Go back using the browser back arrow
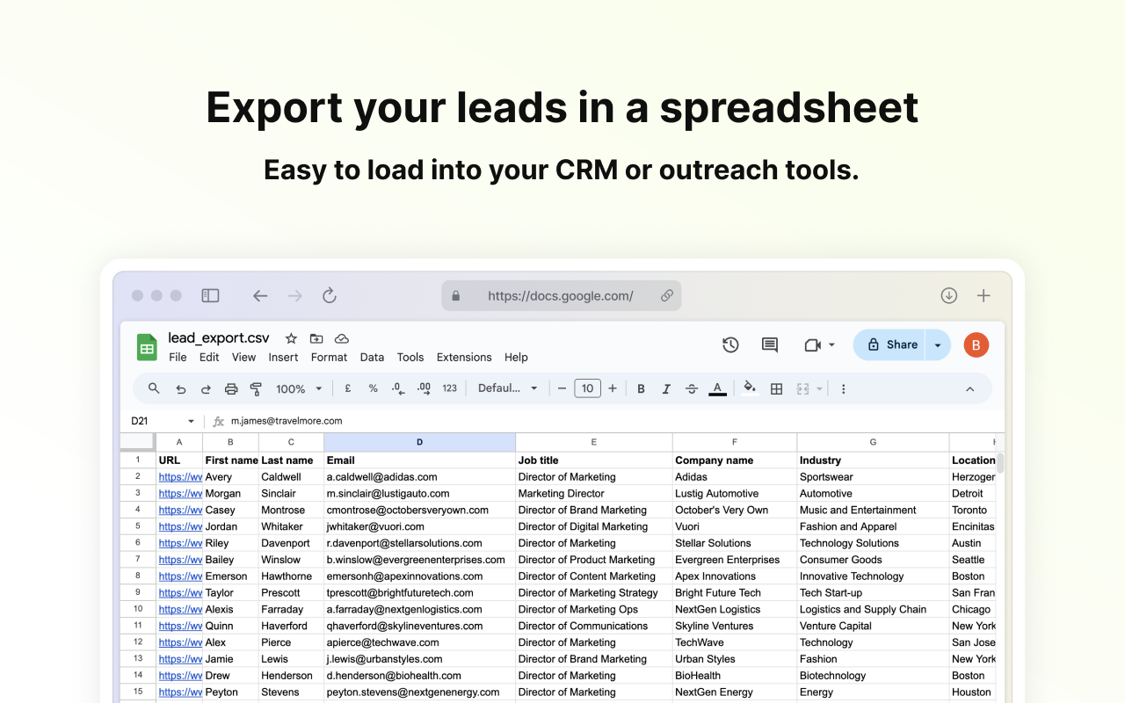Viewport: 1125px width, 703px height. (x=260, y=296)
